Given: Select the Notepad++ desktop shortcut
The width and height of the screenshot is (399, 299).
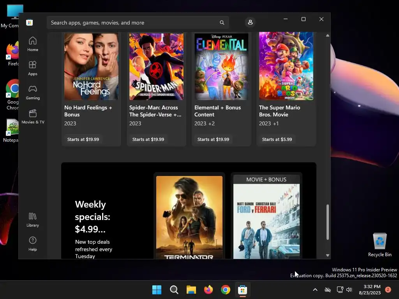Looking at the screenshot, I should pyautogui.click(x=11, y=130).
